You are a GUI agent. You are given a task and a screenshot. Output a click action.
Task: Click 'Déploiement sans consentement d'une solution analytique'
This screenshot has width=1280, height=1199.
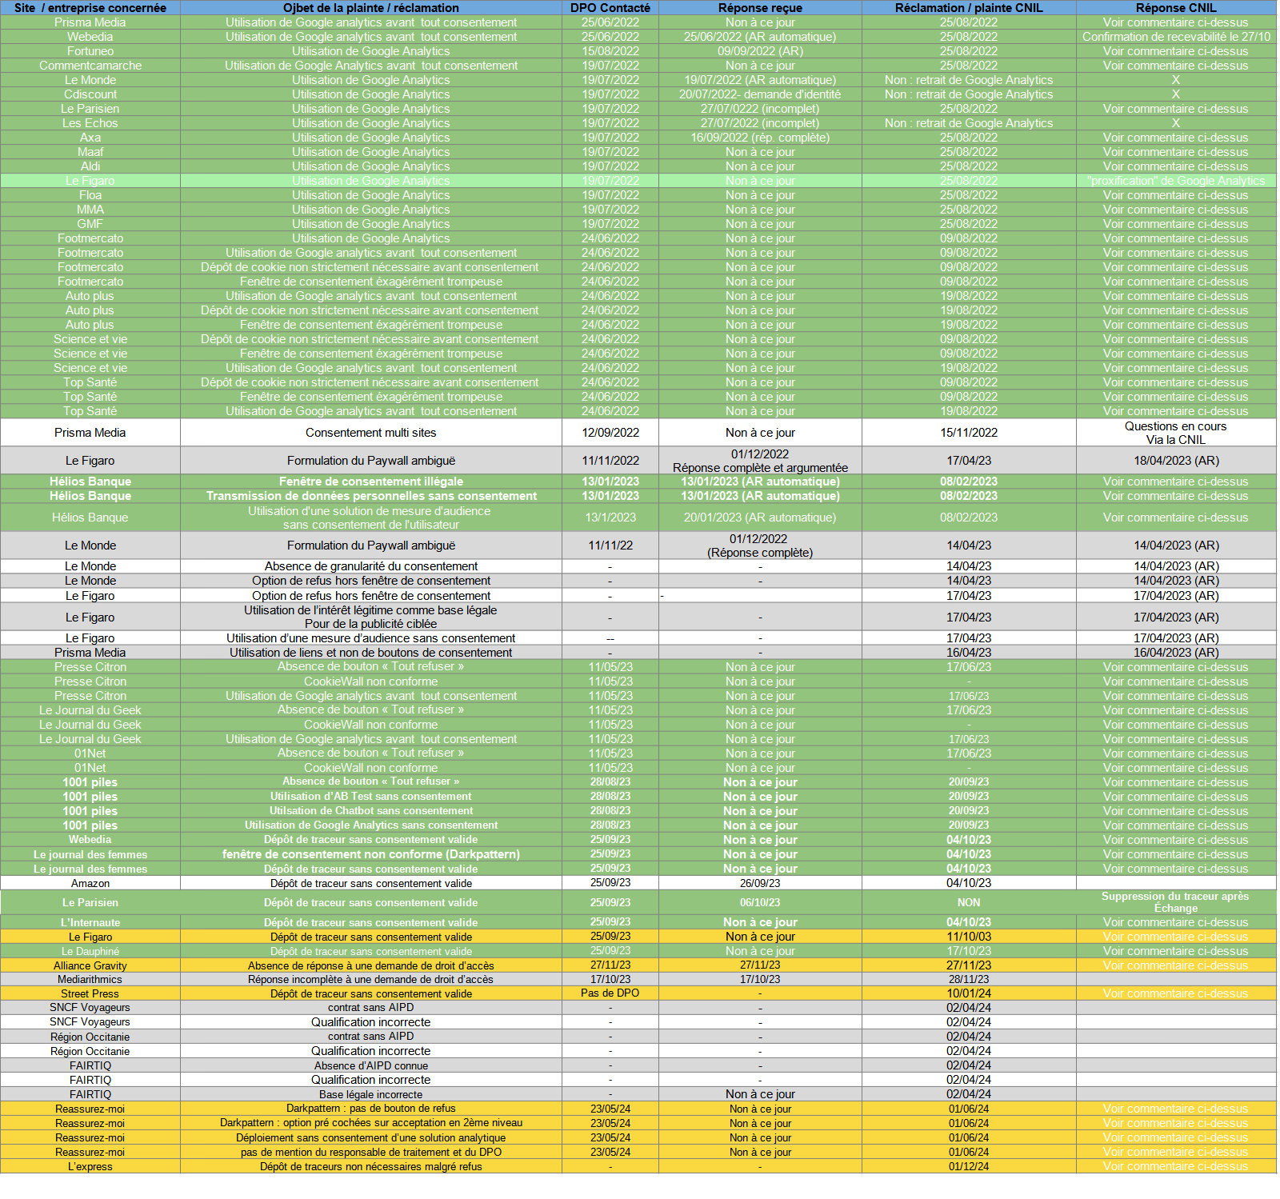(371, 1137)
